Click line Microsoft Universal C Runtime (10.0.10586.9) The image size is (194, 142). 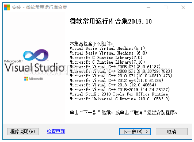coord(120,99)
